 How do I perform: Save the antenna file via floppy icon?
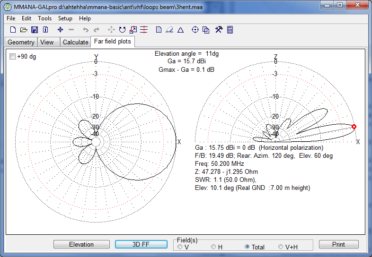click(35, 30)
